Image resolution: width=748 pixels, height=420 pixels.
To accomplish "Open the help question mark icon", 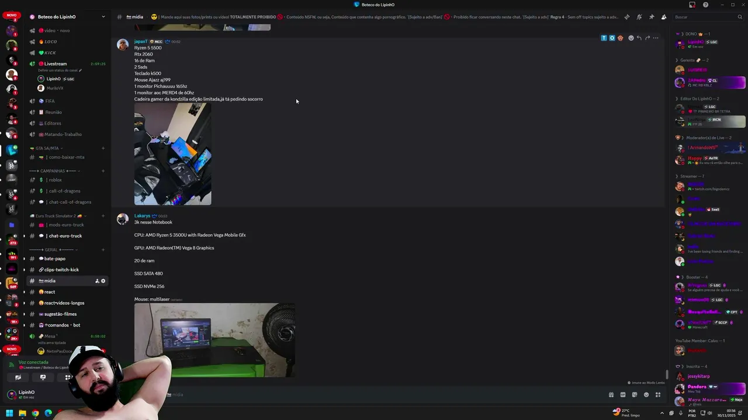I will [705, 5].
